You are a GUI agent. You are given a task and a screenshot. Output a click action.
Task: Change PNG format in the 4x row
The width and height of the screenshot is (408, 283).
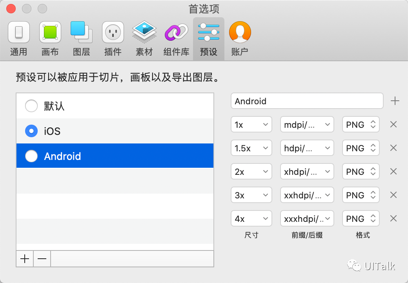pyautogui.click(x=361, y=219)
